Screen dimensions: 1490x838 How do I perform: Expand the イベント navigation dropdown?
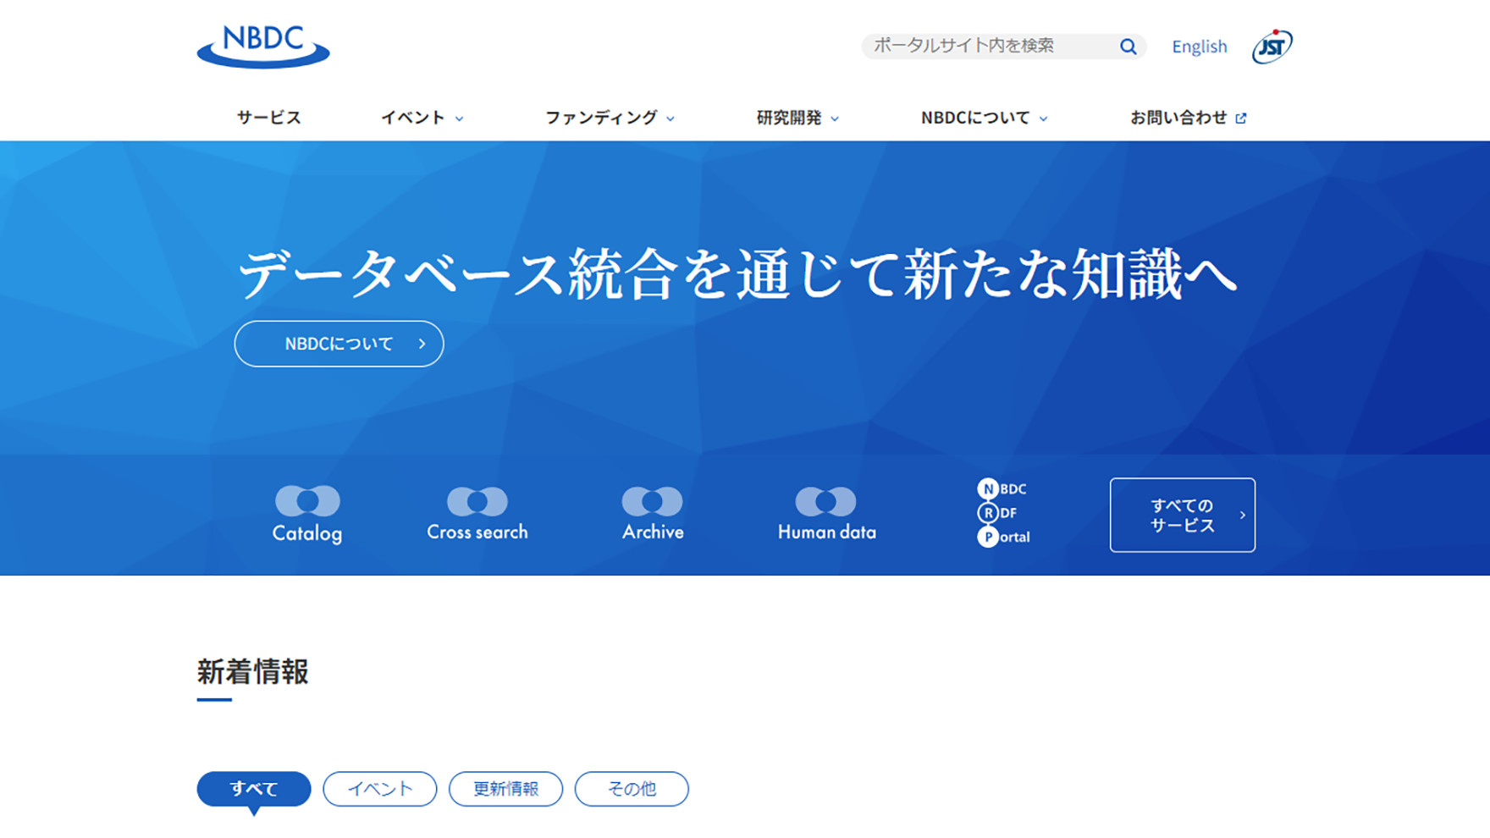click(x=422, y=118)
